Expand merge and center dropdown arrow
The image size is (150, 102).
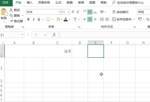[x=134, y=19]
